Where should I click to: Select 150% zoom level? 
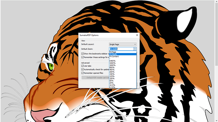coord(123,74)
